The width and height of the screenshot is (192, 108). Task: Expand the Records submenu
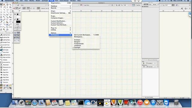tap(60, 8)
